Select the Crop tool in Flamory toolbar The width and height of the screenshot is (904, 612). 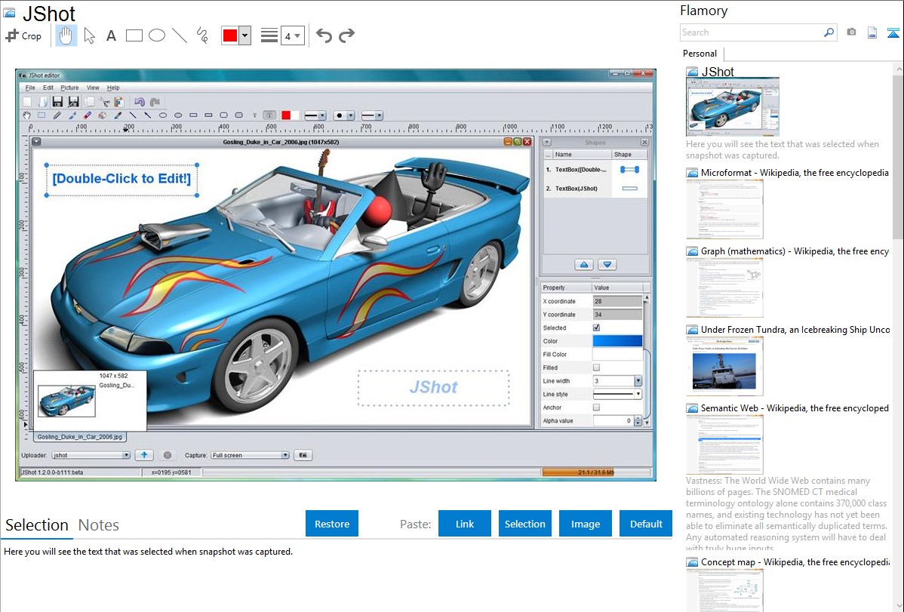[23, 35]
